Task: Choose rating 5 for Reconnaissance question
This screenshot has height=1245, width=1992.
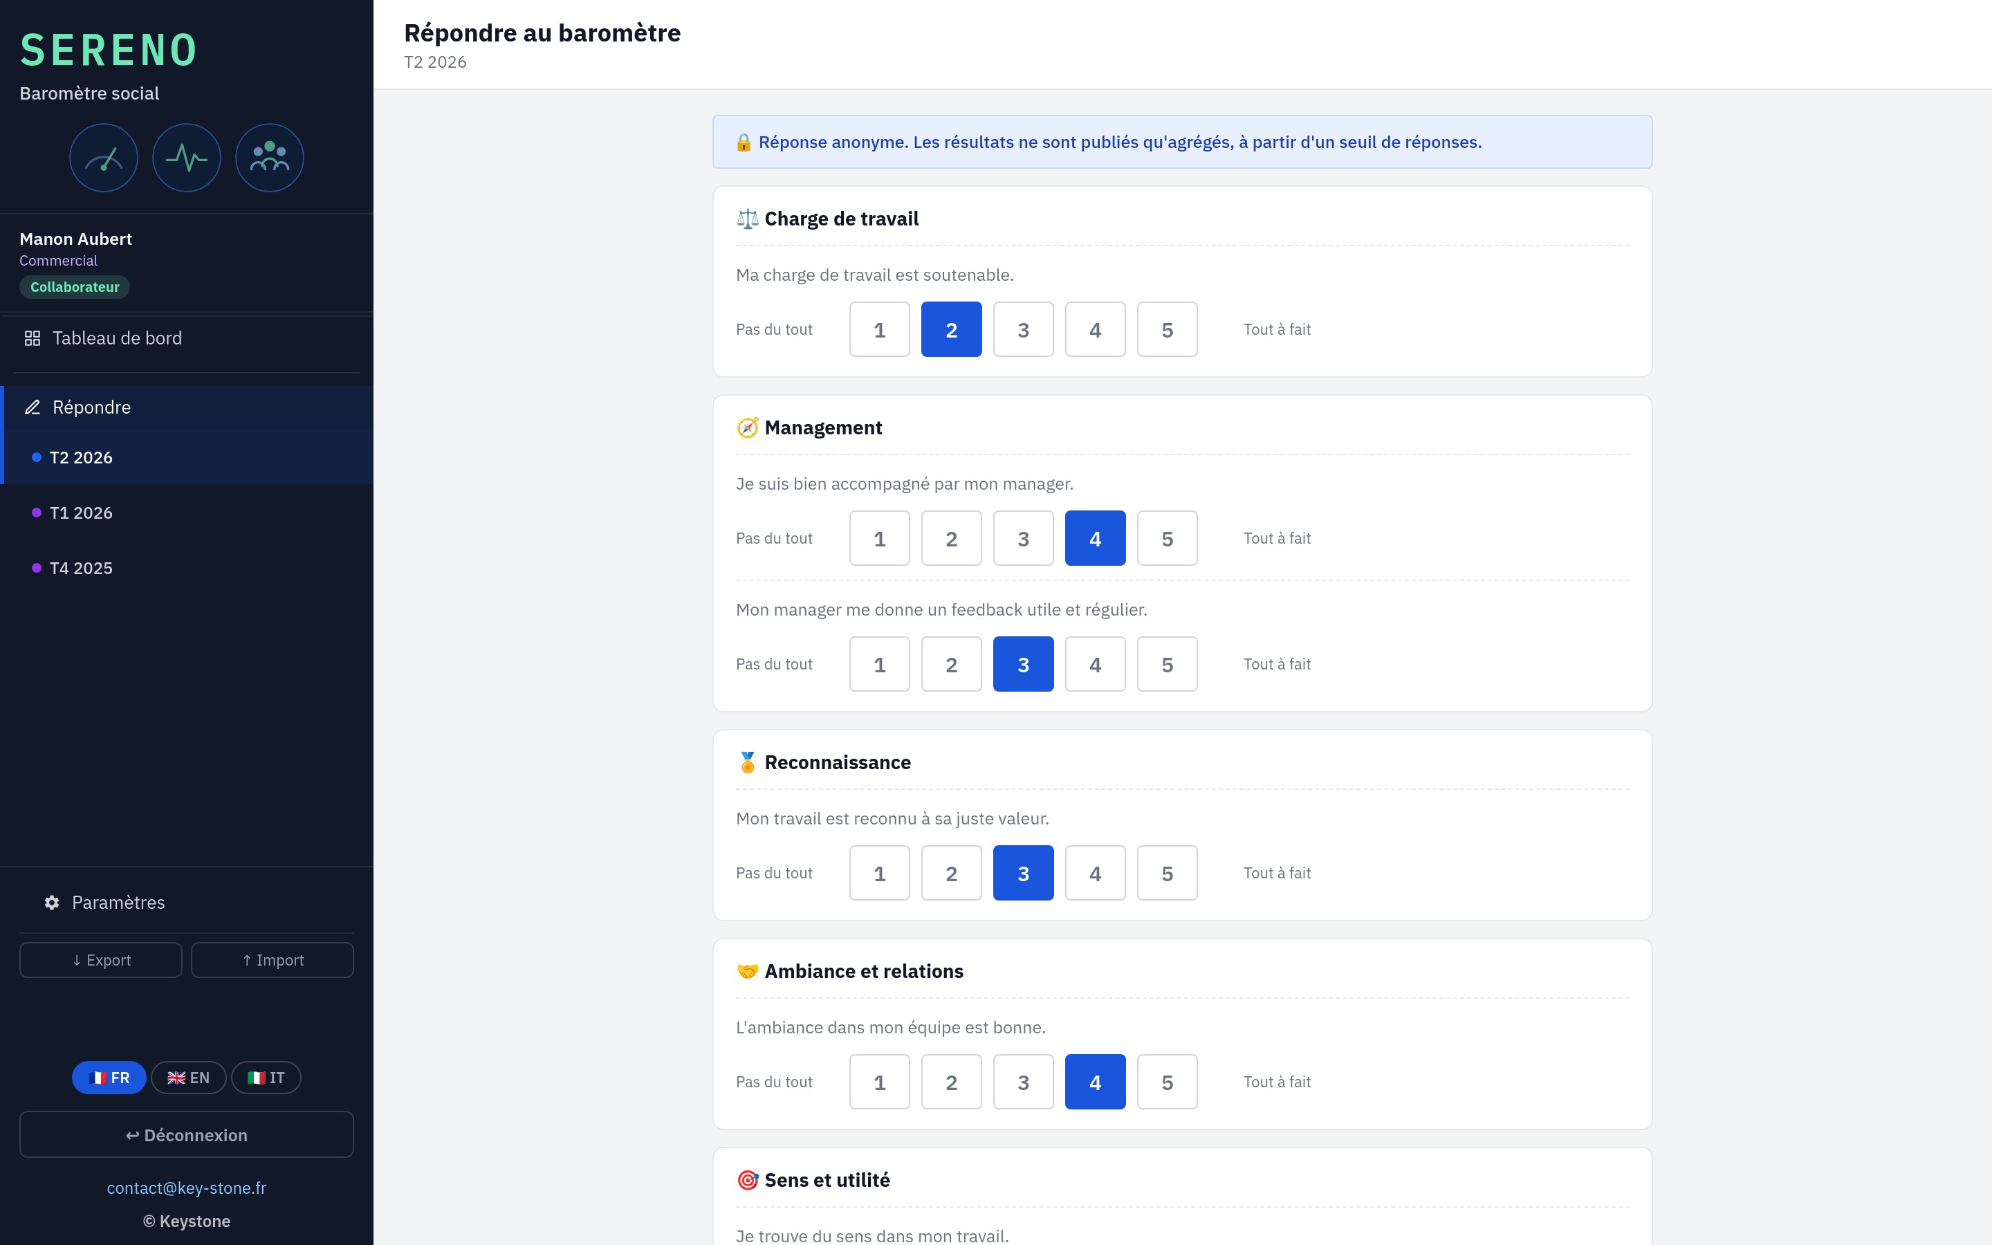Action: pos(1168,873)
